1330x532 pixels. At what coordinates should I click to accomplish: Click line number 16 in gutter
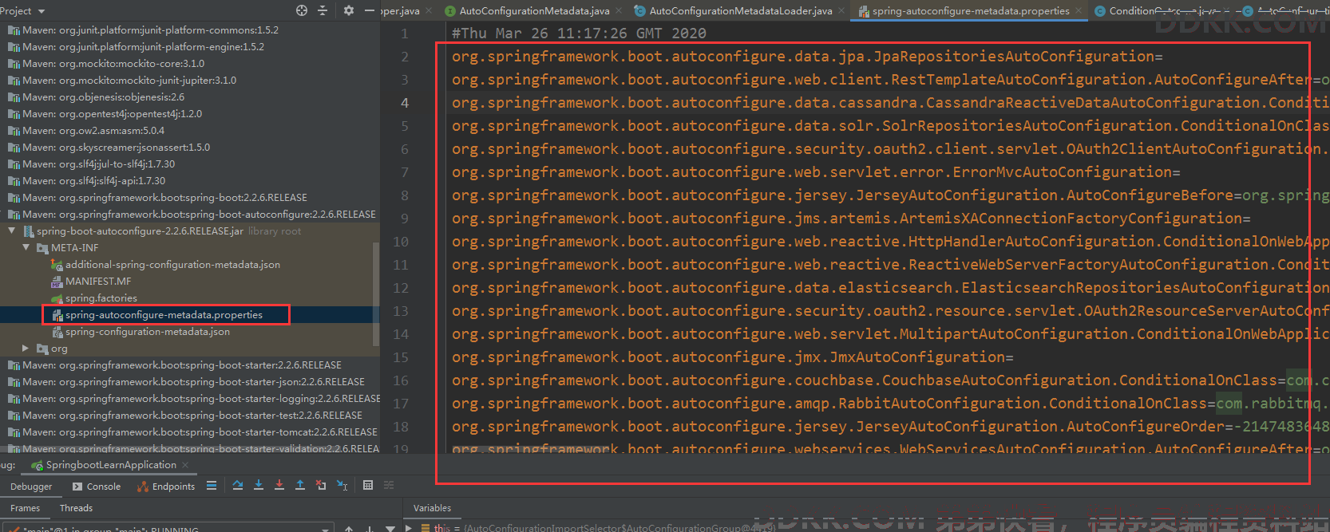[401, 380]
